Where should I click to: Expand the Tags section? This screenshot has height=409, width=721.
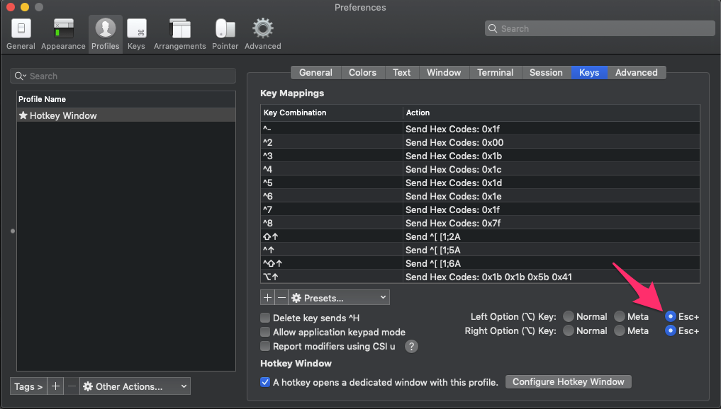point(27,386)
